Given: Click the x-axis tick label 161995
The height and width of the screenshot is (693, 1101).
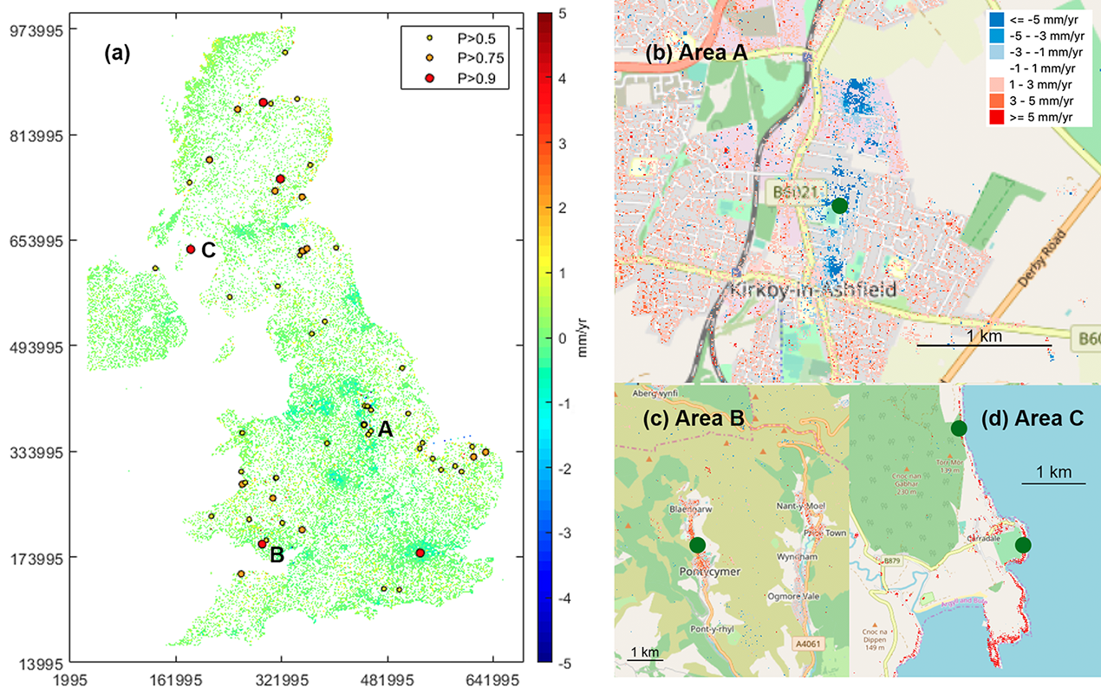Looking at the screenshot, I should 176,682.
